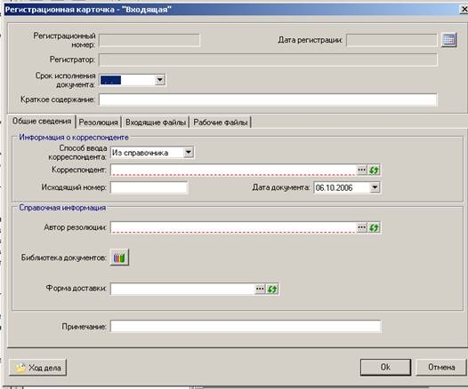Click the Отмена button

[x=441, y=367]
